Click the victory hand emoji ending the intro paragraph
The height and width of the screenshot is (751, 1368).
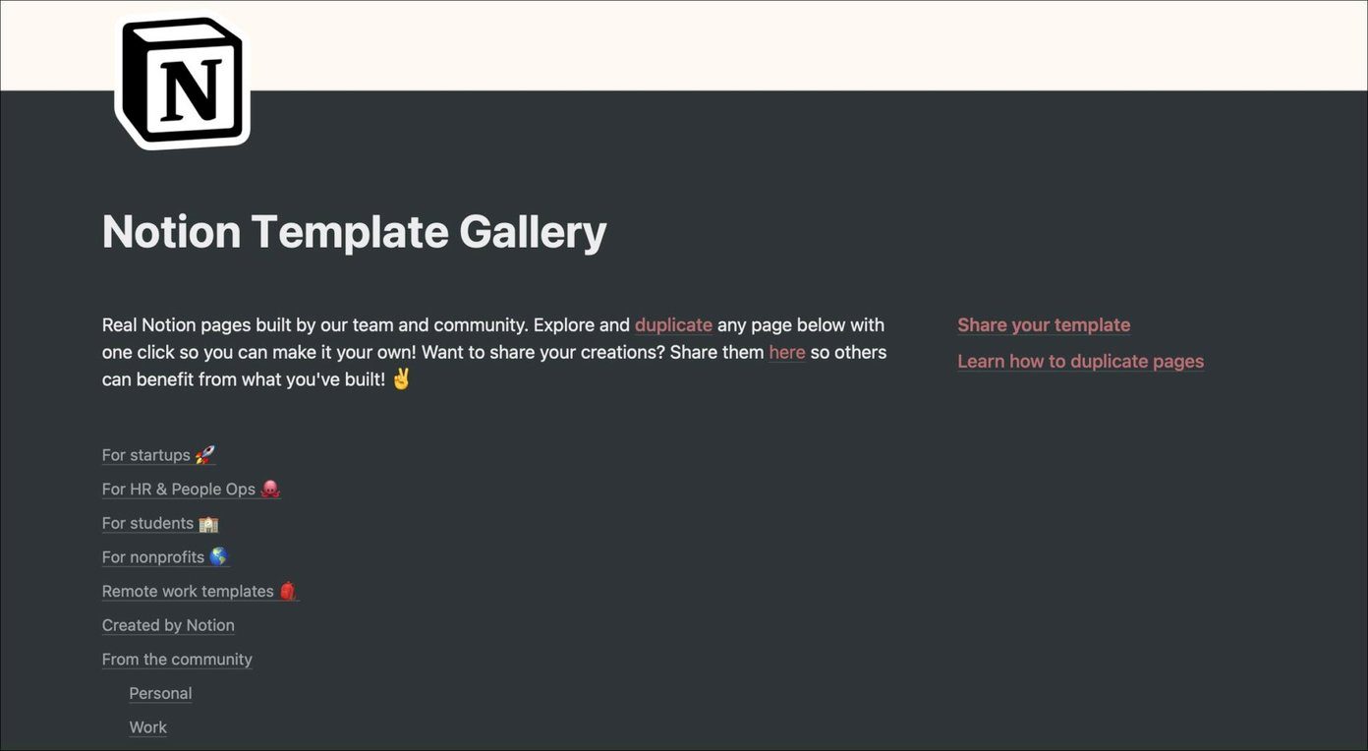click(x=401, y=378)
